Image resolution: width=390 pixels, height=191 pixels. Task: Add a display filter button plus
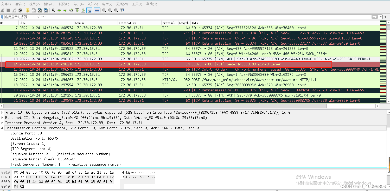click(x=386, y=17)
